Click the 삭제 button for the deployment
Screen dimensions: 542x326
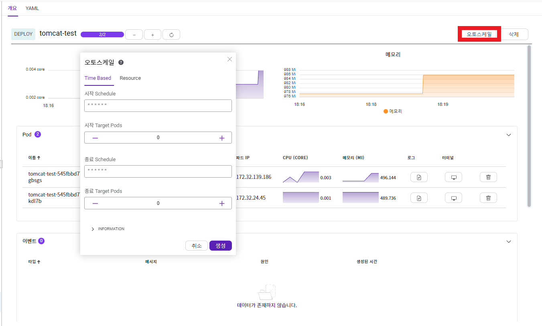[514, 34]
